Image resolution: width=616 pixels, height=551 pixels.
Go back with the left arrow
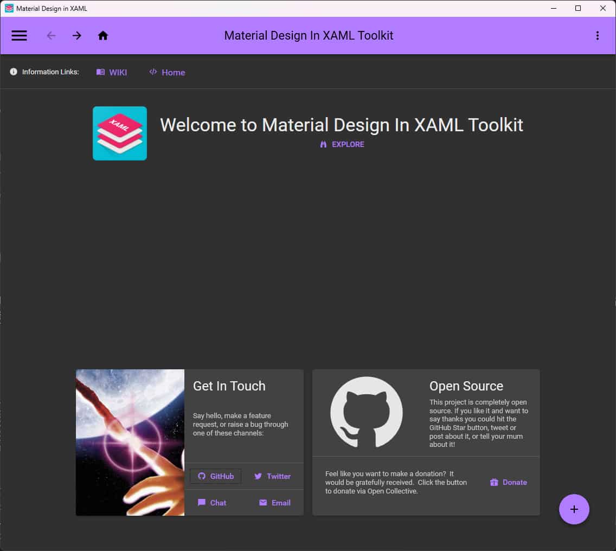pyautogui.click(x=51, y=36)
